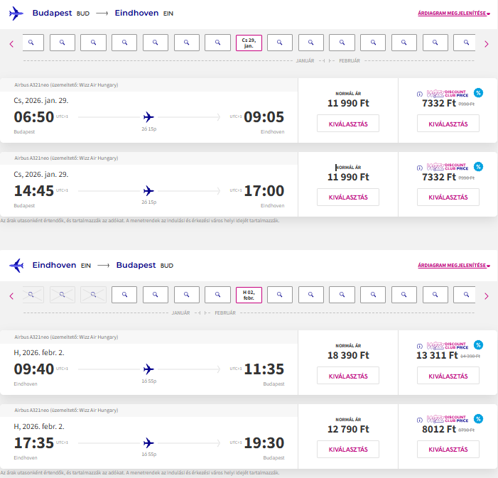Click previous dates arrow in Budapest–Eindhoven carousel
498x478 pixels.
pos(11,44)
